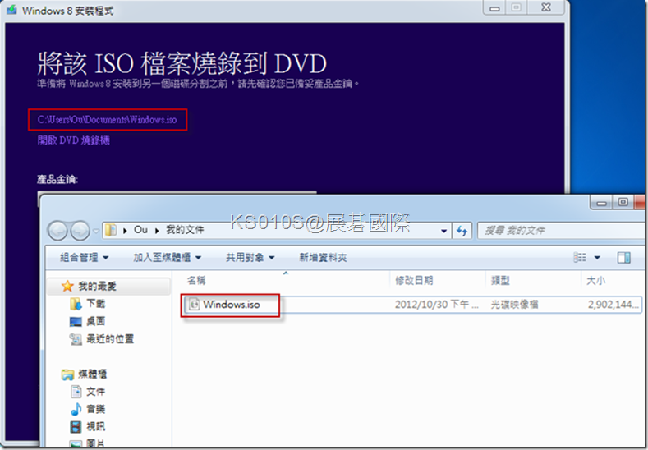
Task: Click the 視訊 film icon
Action: point(76,426)
